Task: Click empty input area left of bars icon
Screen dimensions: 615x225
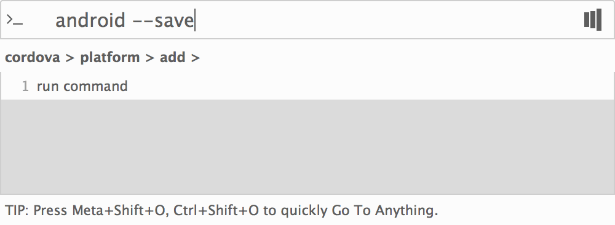Action: (388, 20)
